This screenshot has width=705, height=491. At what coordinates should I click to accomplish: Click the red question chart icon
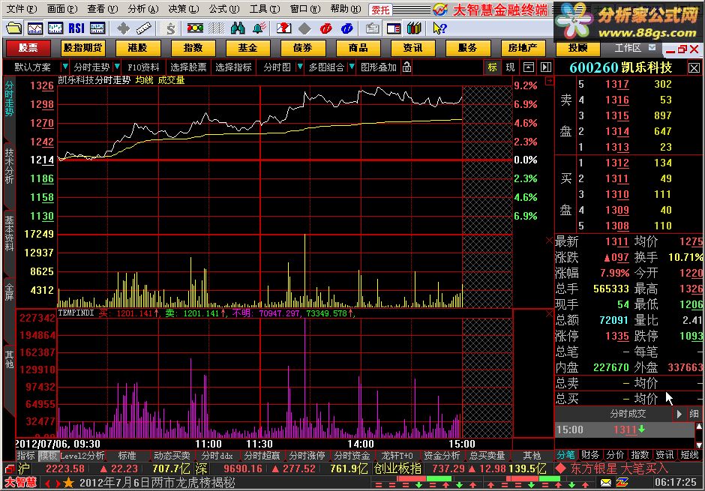(283, 28)
